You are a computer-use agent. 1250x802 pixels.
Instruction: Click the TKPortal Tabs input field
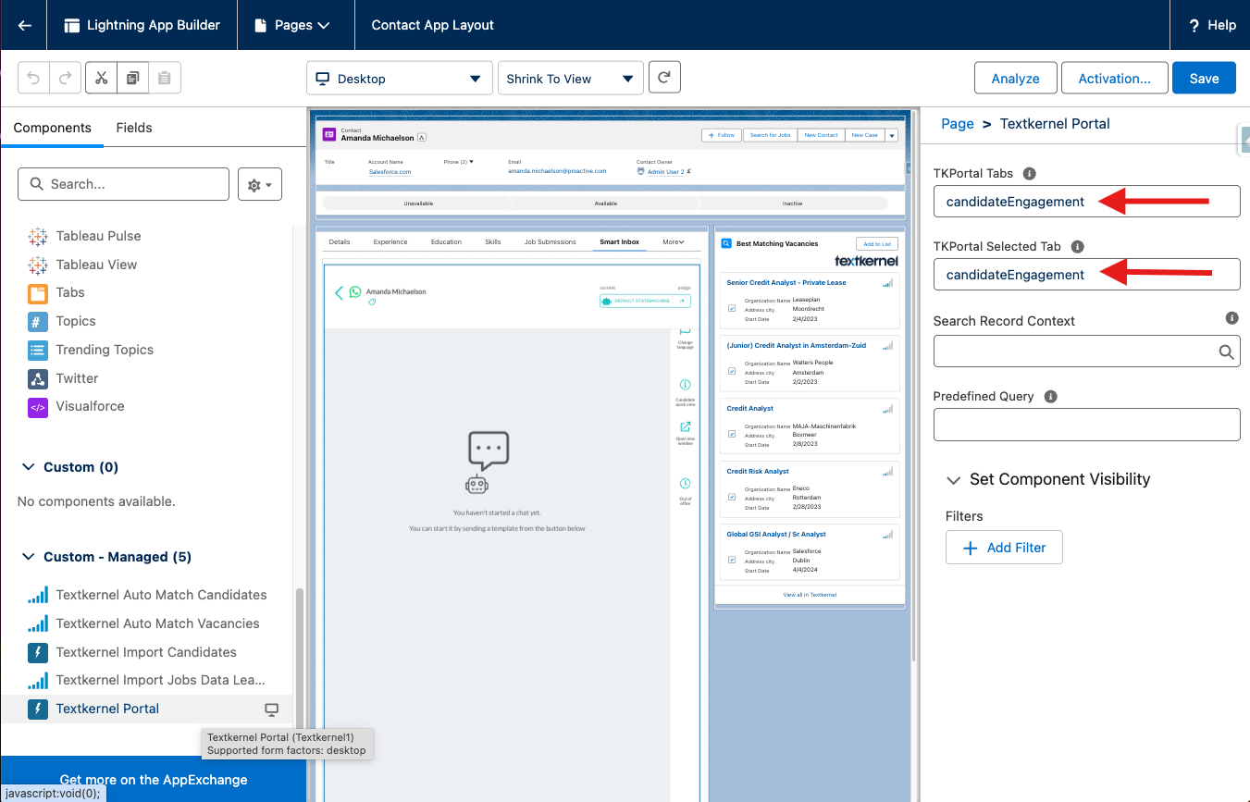(1086, 202)
